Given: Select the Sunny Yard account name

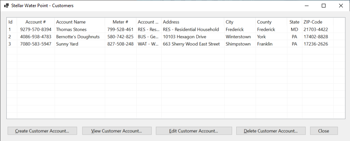Looking at the screenshot, I should point(67,44).
